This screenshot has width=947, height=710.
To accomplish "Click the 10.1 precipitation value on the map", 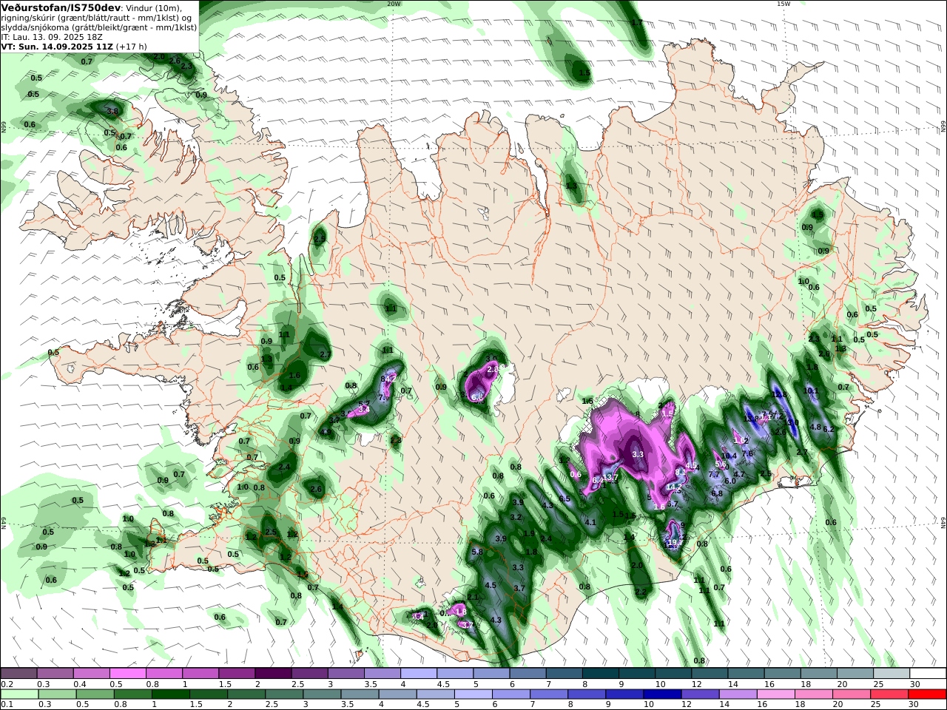I will (x=810, y=391).
